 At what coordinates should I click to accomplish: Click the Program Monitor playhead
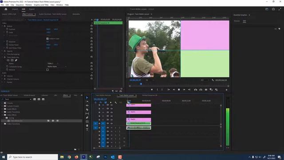[x=141, y=84]
